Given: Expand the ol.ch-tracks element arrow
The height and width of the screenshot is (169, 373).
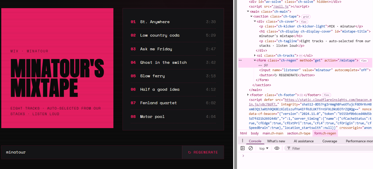Looking at the screenshot, I should coord(255,55).
